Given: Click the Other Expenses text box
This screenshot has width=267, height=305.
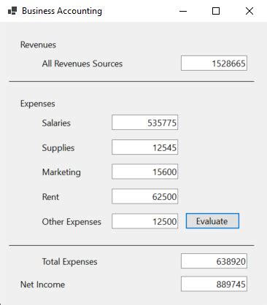Looking at the screenshot, I should click(145, 221).
